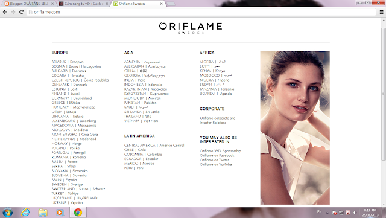Image resolution: width=386 pixels, height=218 pixels.
Task: Open media player taskbar icon
Action: click(x=60, y=213)
